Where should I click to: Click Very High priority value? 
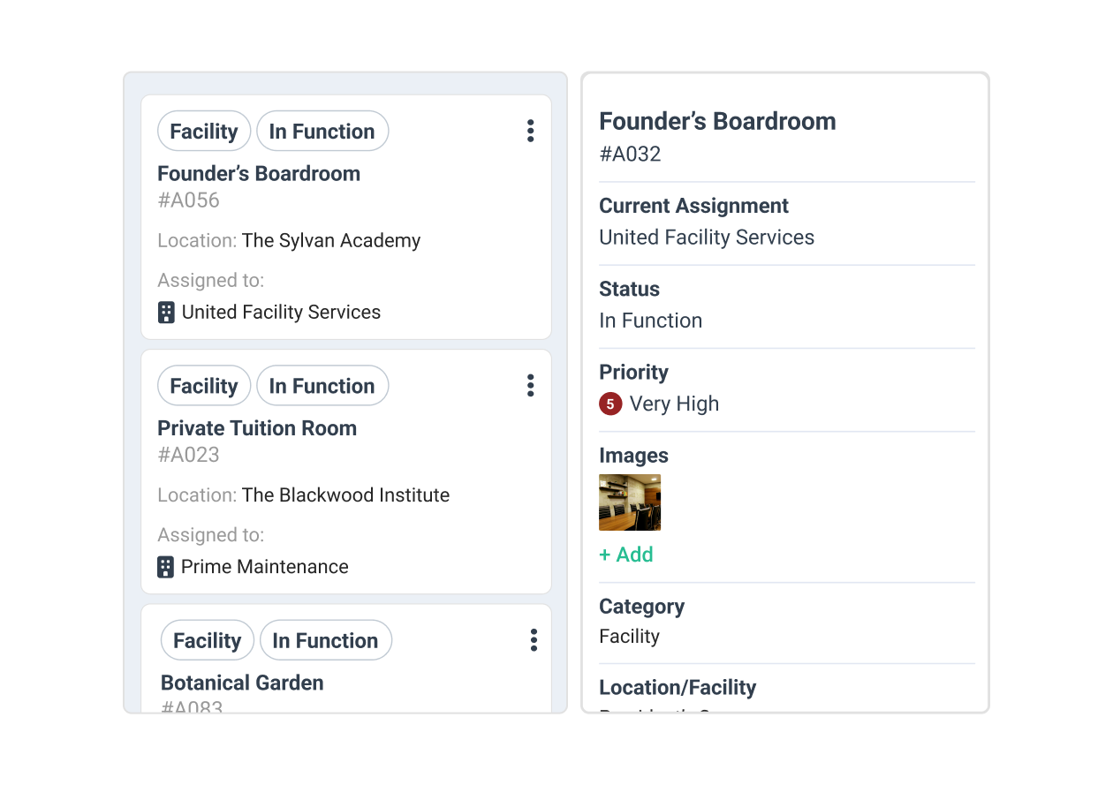[674, 404]
